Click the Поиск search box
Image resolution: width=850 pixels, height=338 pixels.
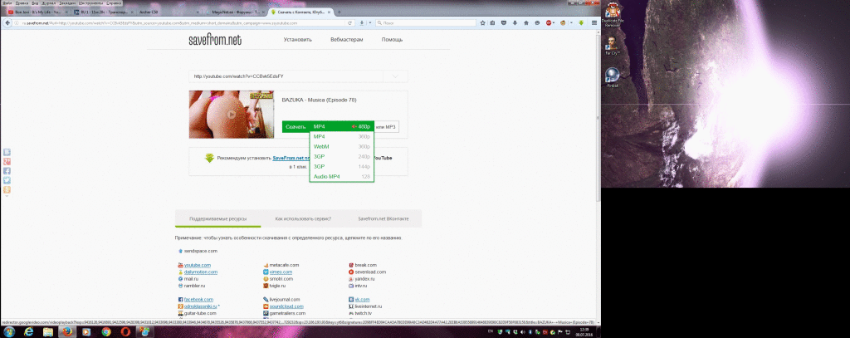click(x=426, y=23)
